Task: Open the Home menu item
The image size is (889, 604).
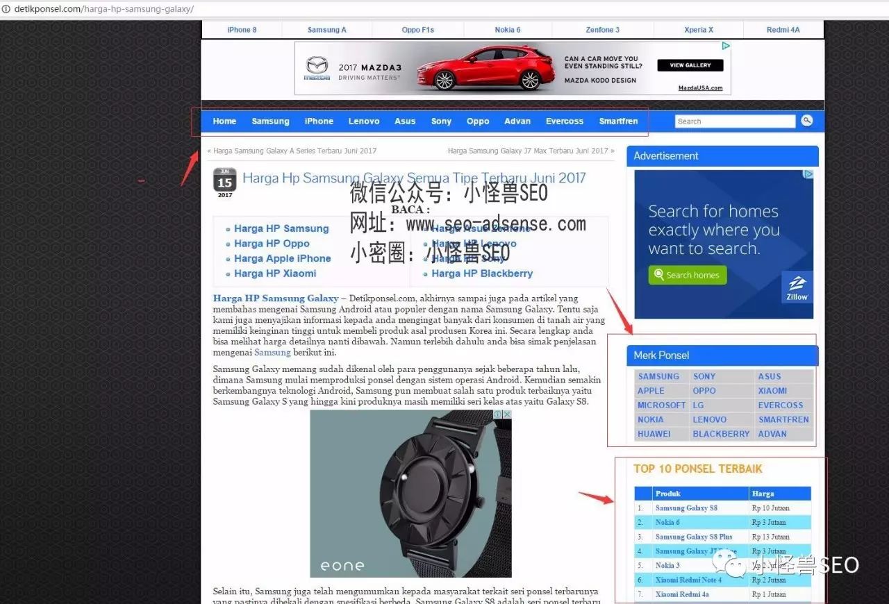Action: [x=224, y=121]
